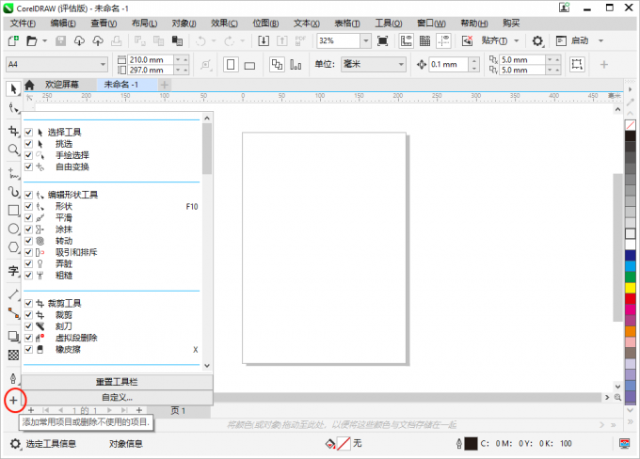This screenshot has width=640, height=459.
Task: Click the page width 210.0 mm field
Action: [151, 59]
